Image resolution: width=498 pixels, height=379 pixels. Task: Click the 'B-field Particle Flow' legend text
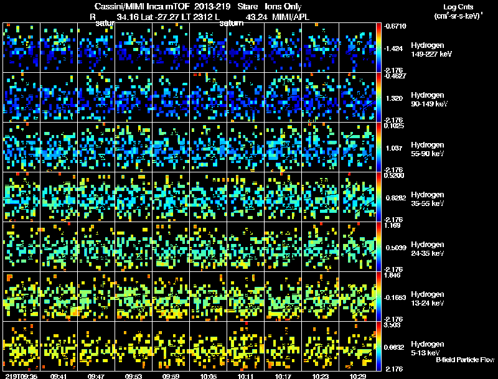(x=465, y=360)
